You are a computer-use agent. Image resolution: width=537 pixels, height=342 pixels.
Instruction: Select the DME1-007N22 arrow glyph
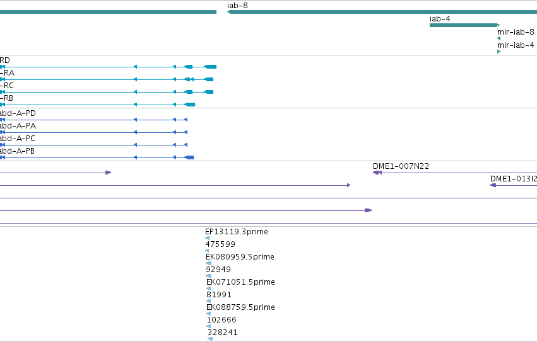tap(377, 173)
